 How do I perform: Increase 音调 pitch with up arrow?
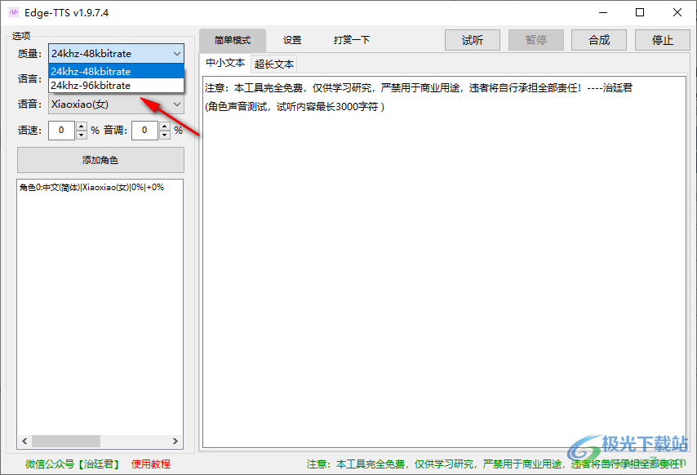[165, 127]
